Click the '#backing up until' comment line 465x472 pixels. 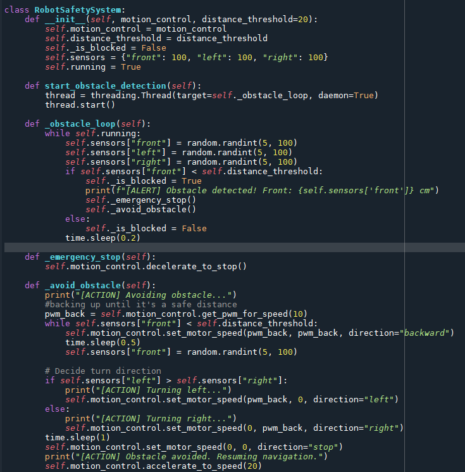[140, 304]
